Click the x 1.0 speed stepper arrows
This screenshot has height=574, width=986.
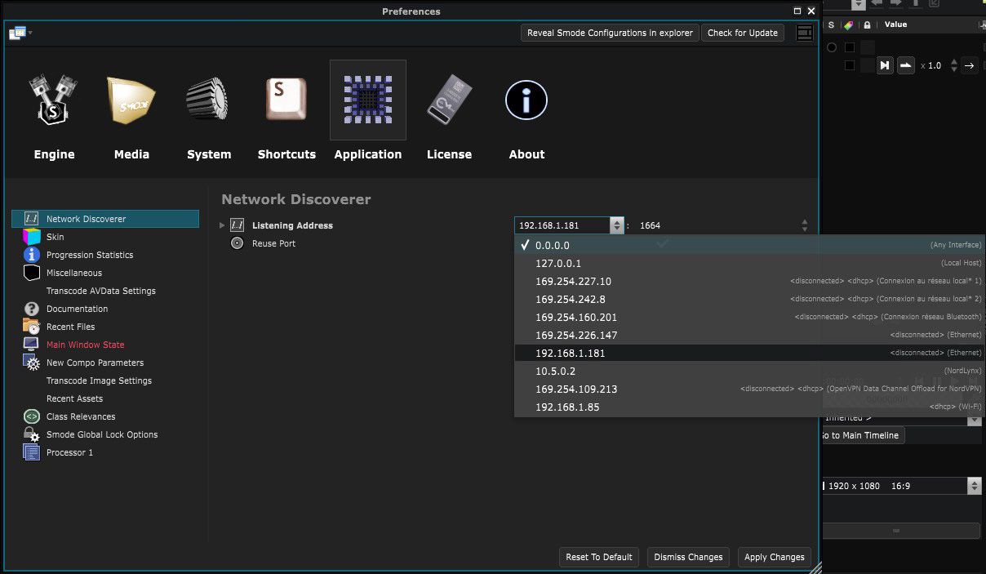953,65
